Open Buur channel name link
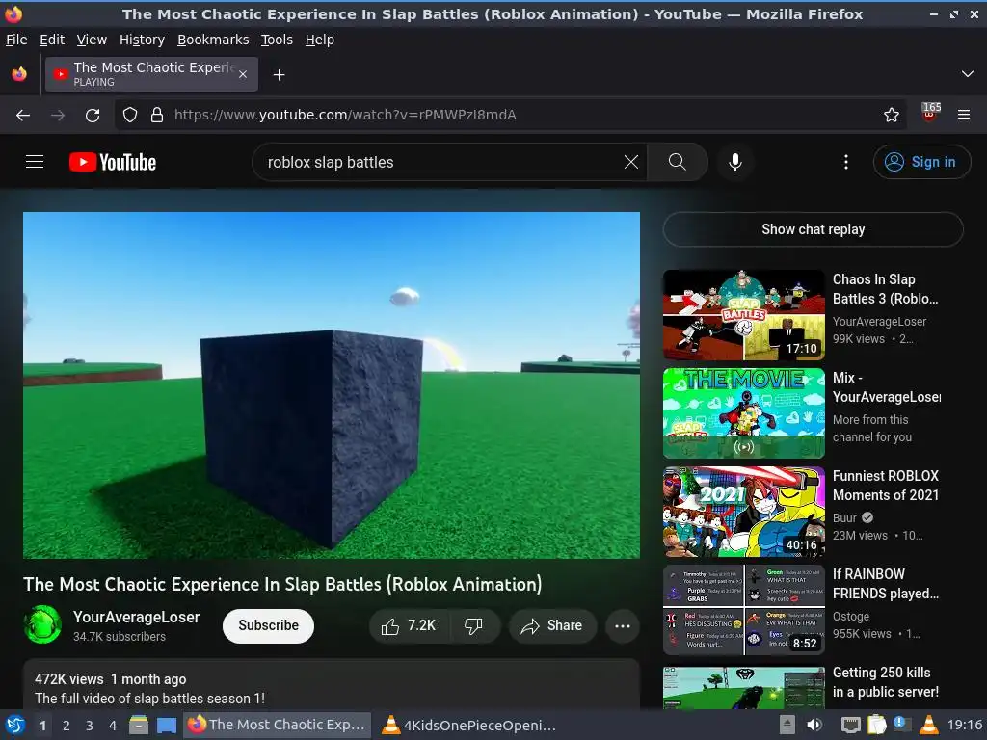 coord(844,517)
